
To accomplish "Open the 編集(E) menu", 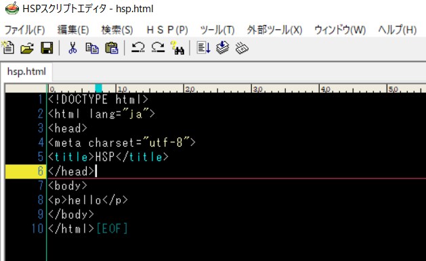I will pyautogui.click(x=73, y=30).
